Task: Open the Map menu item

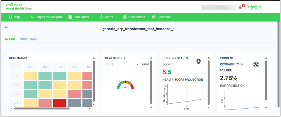Action: [x=14, y=17]
